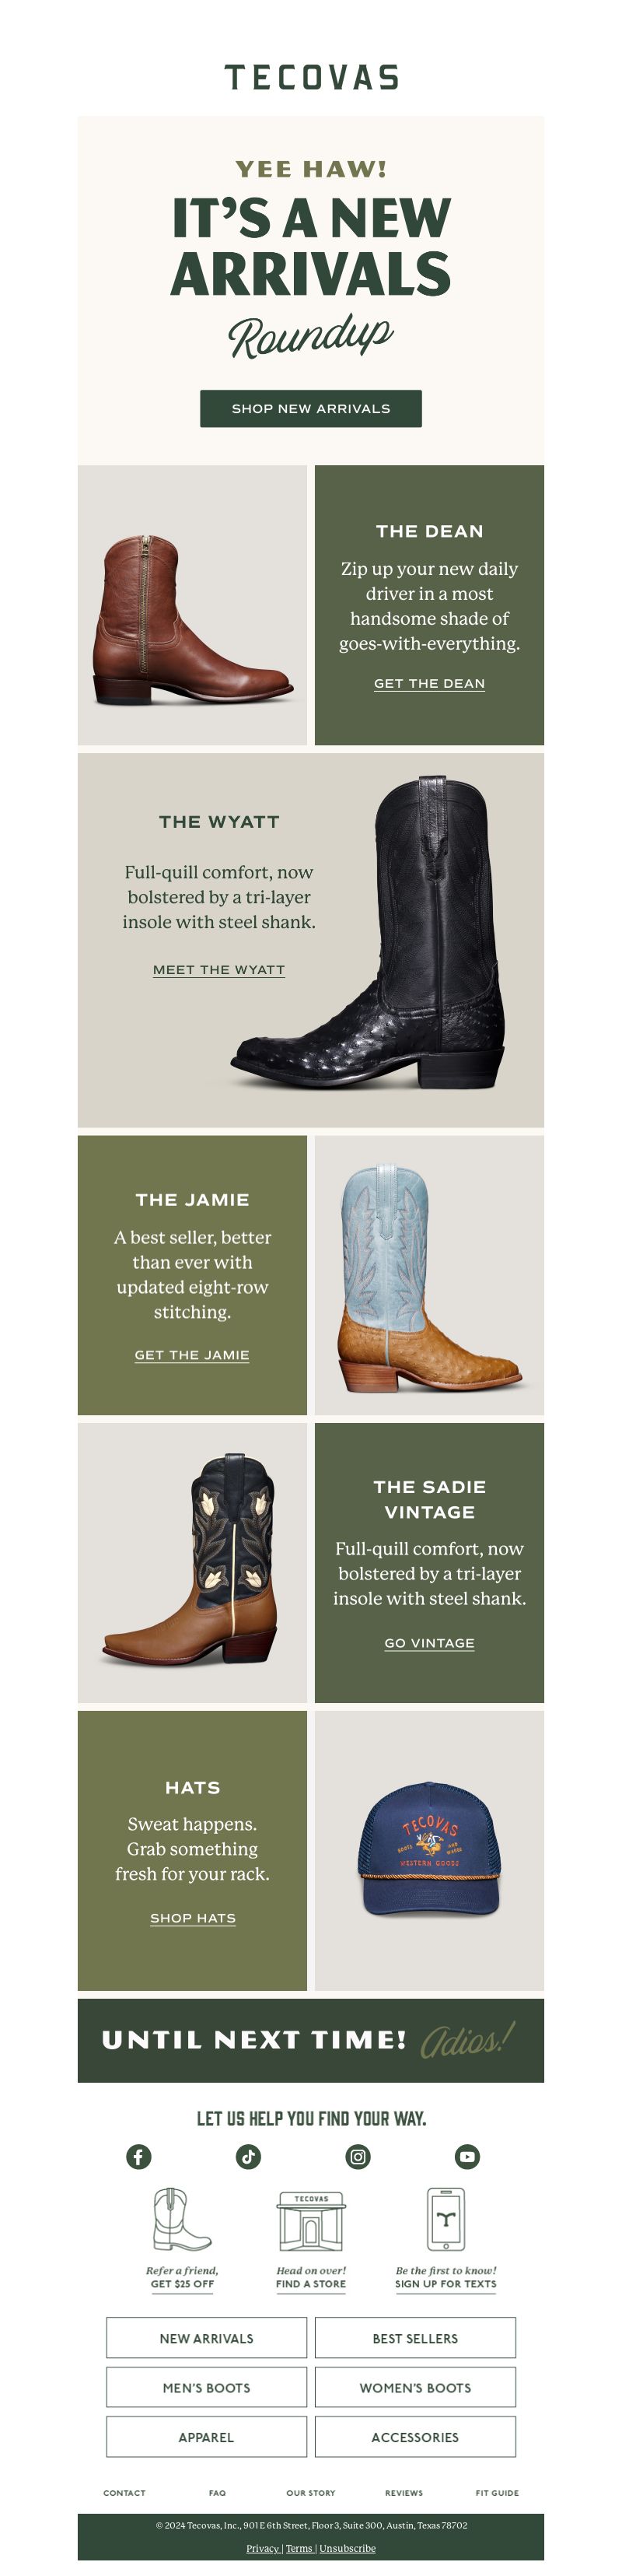Click the navy Tecovas trucker hat image
The width and height of the screenshot is (622, 2576).
pyautogui.click(x=429, y=1849)
